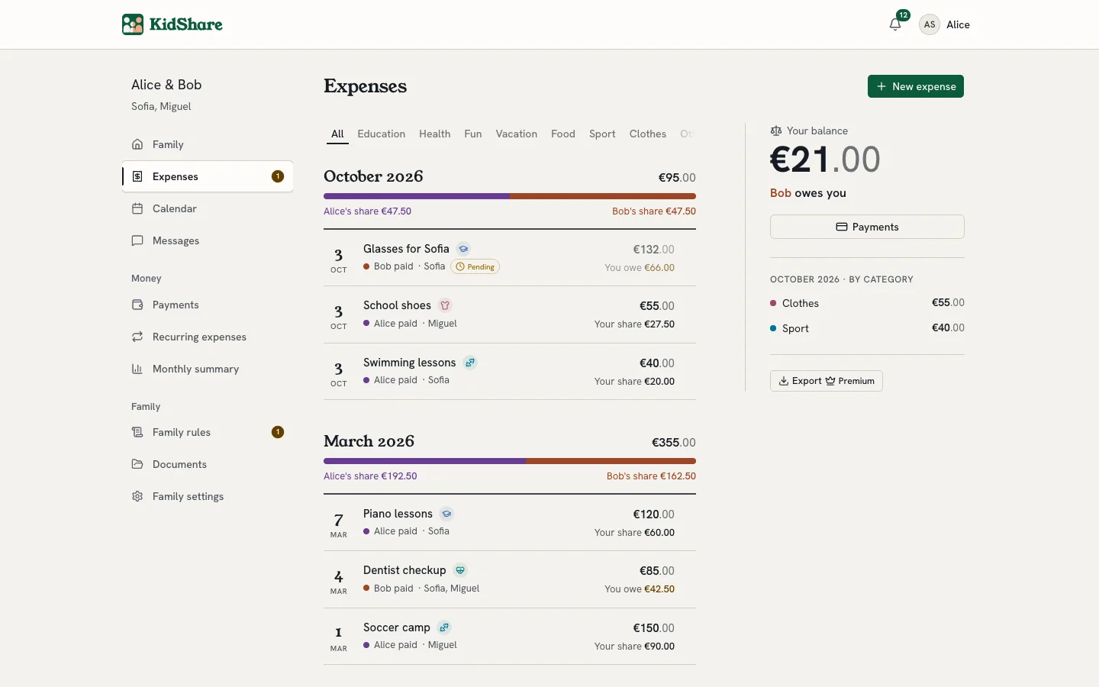Click the €21.00 balance amount
The width and height of the screenshot is (1099, 687).
825,160
